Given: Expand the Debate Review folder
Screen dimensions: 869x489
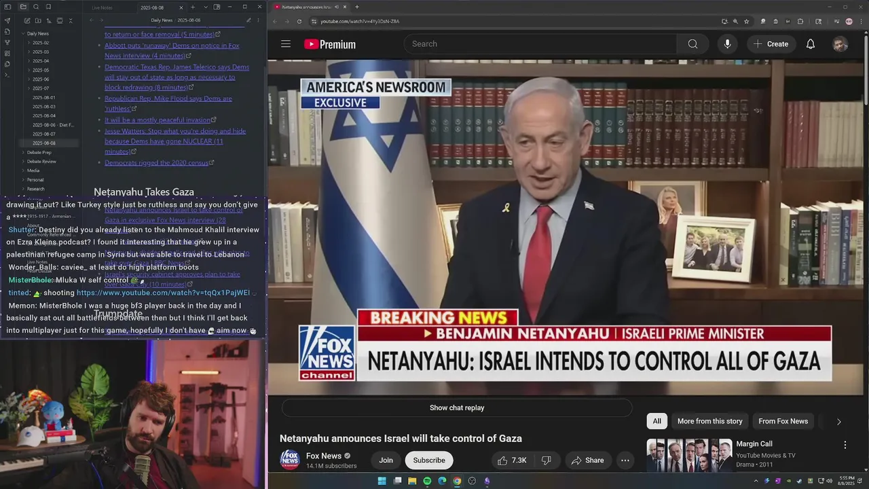Looking at the screenshot, I should pyautogui.click(x=23, y=162).
